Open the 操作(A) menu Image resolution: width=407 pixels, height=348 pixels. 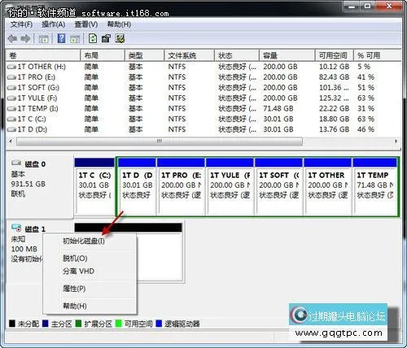(54, 24)
